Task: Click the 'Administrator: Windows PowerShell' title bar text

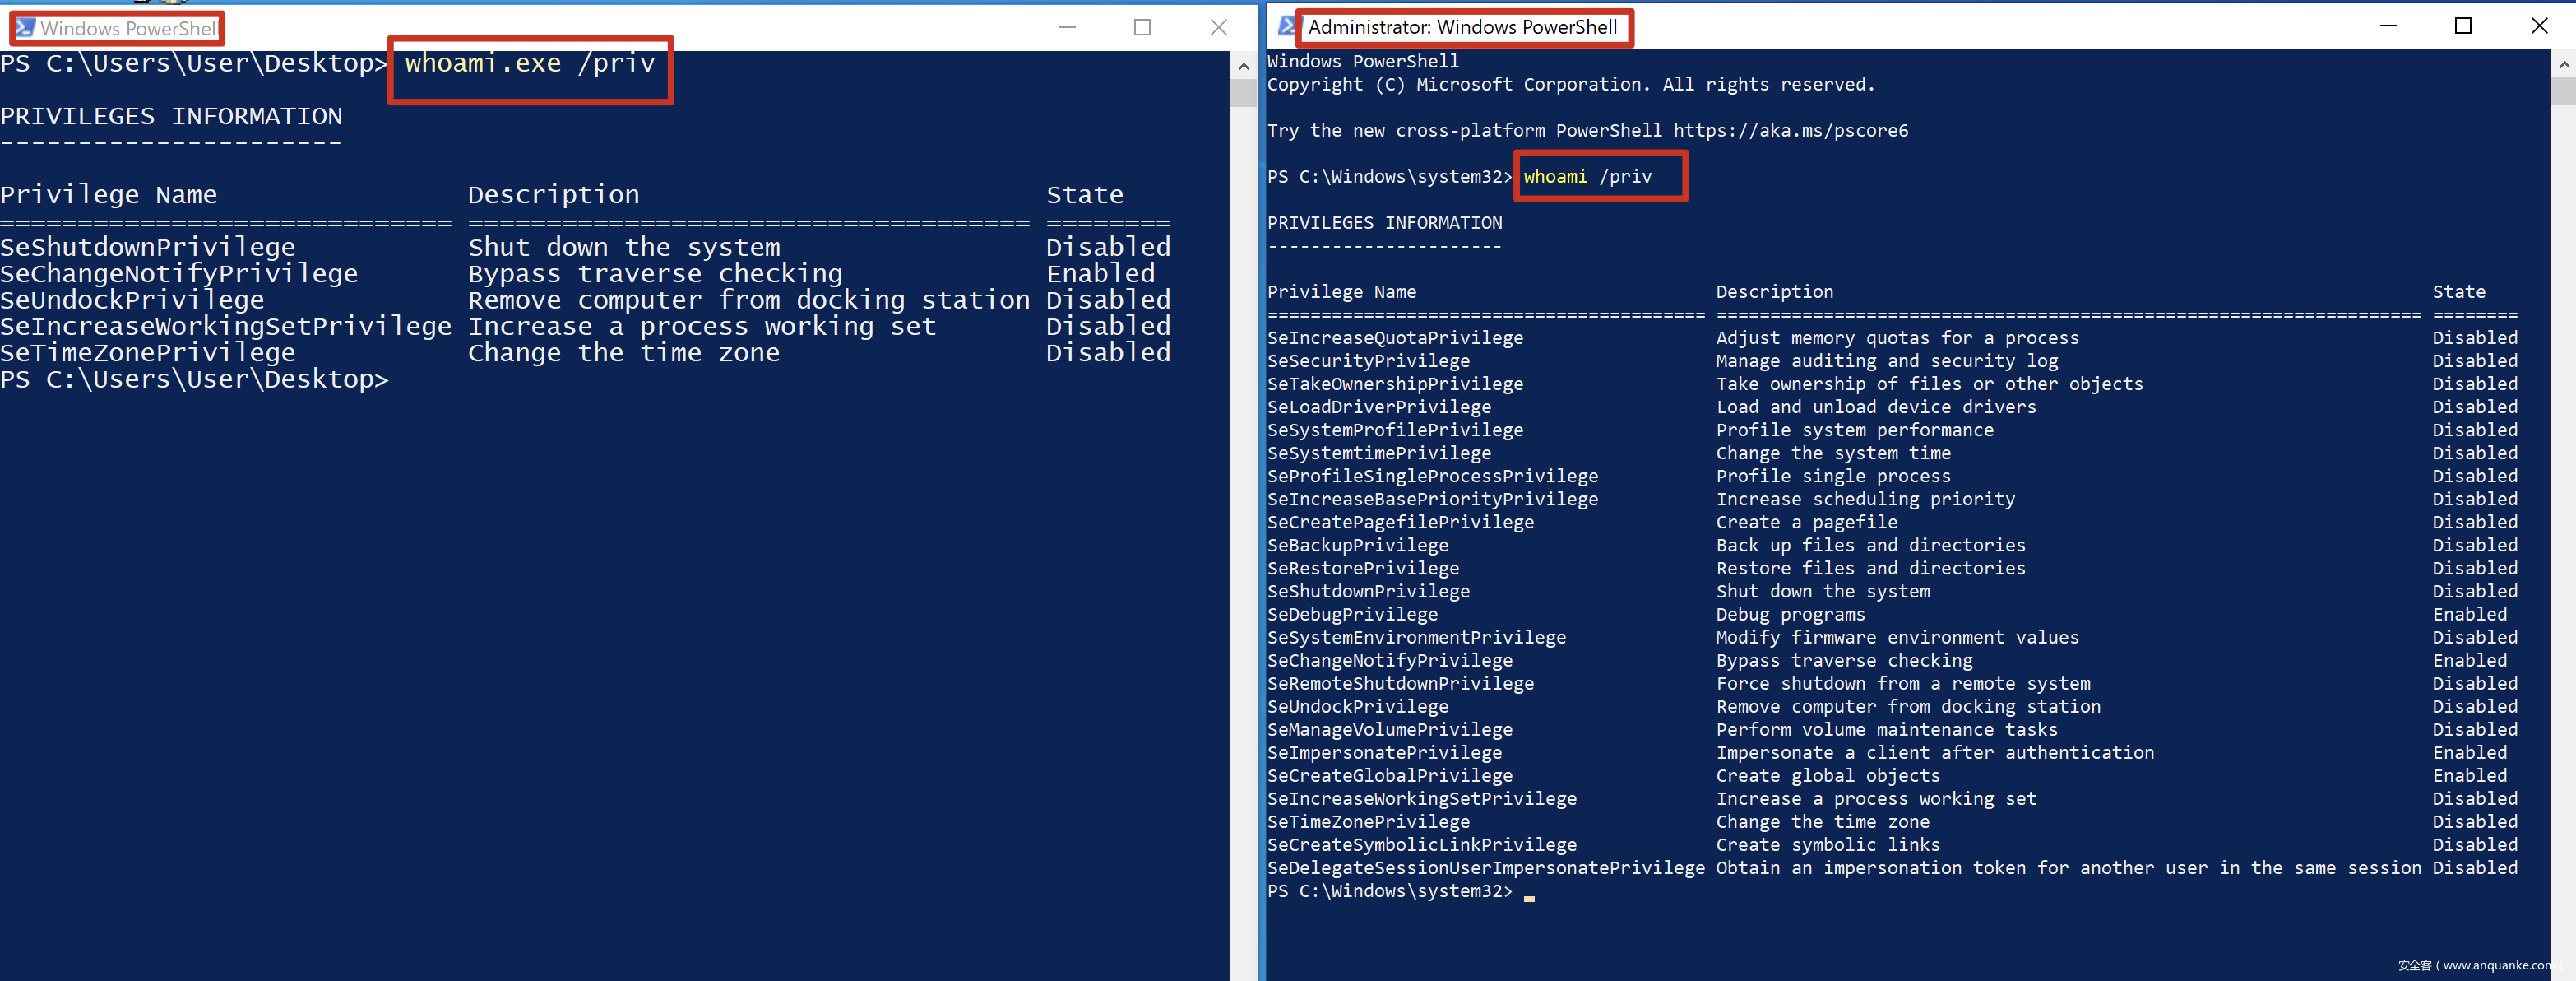Action: [x=1462, y=27]
